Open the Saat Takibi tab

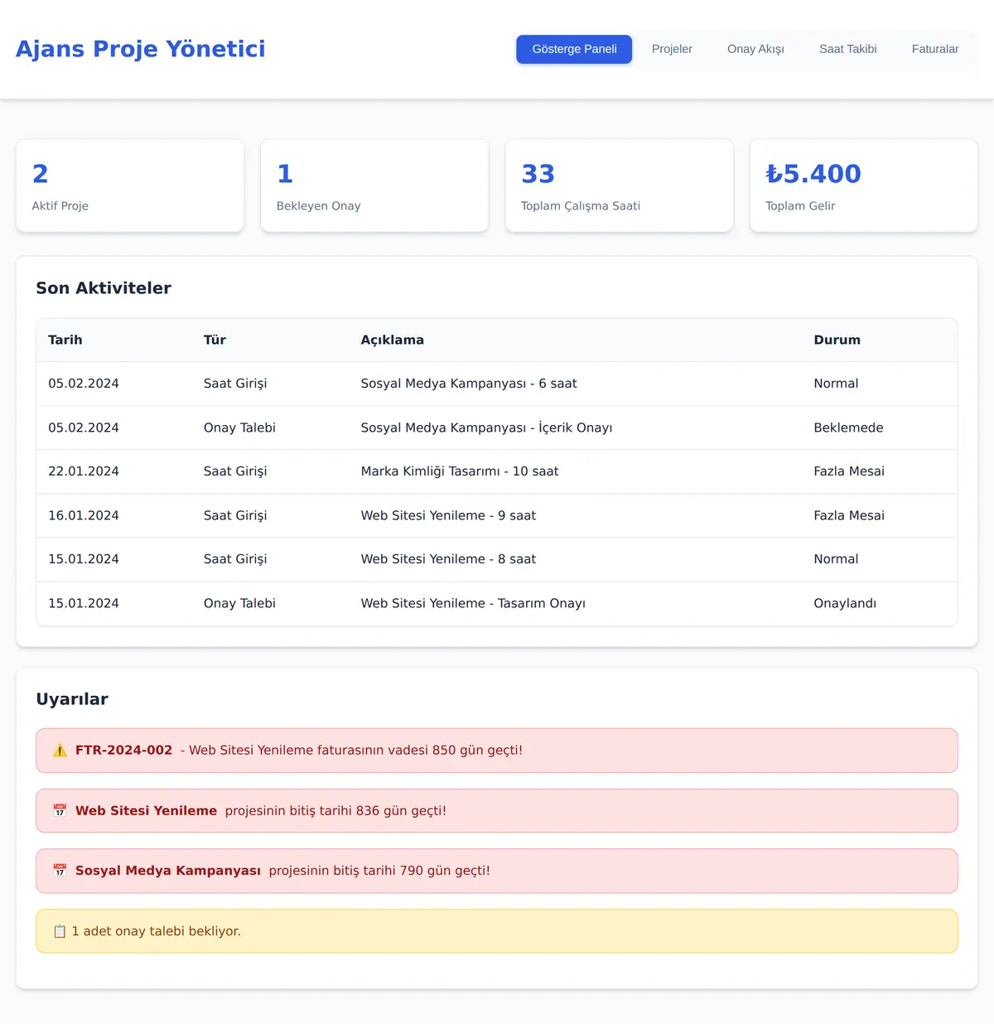click(847, 49)
